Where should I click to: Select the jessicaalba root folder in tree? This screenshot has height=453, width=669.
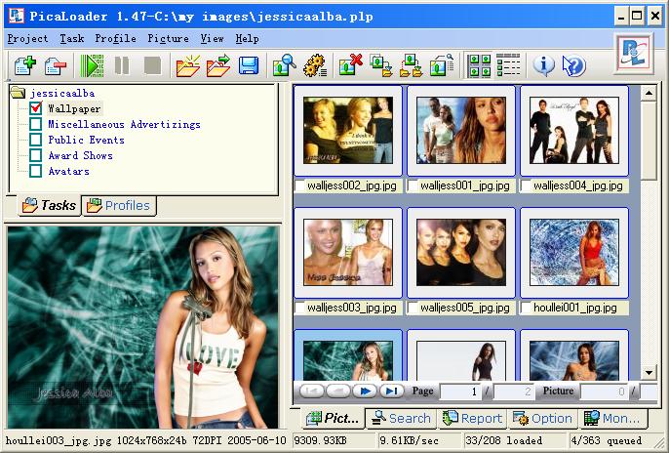tap(55, 94)
